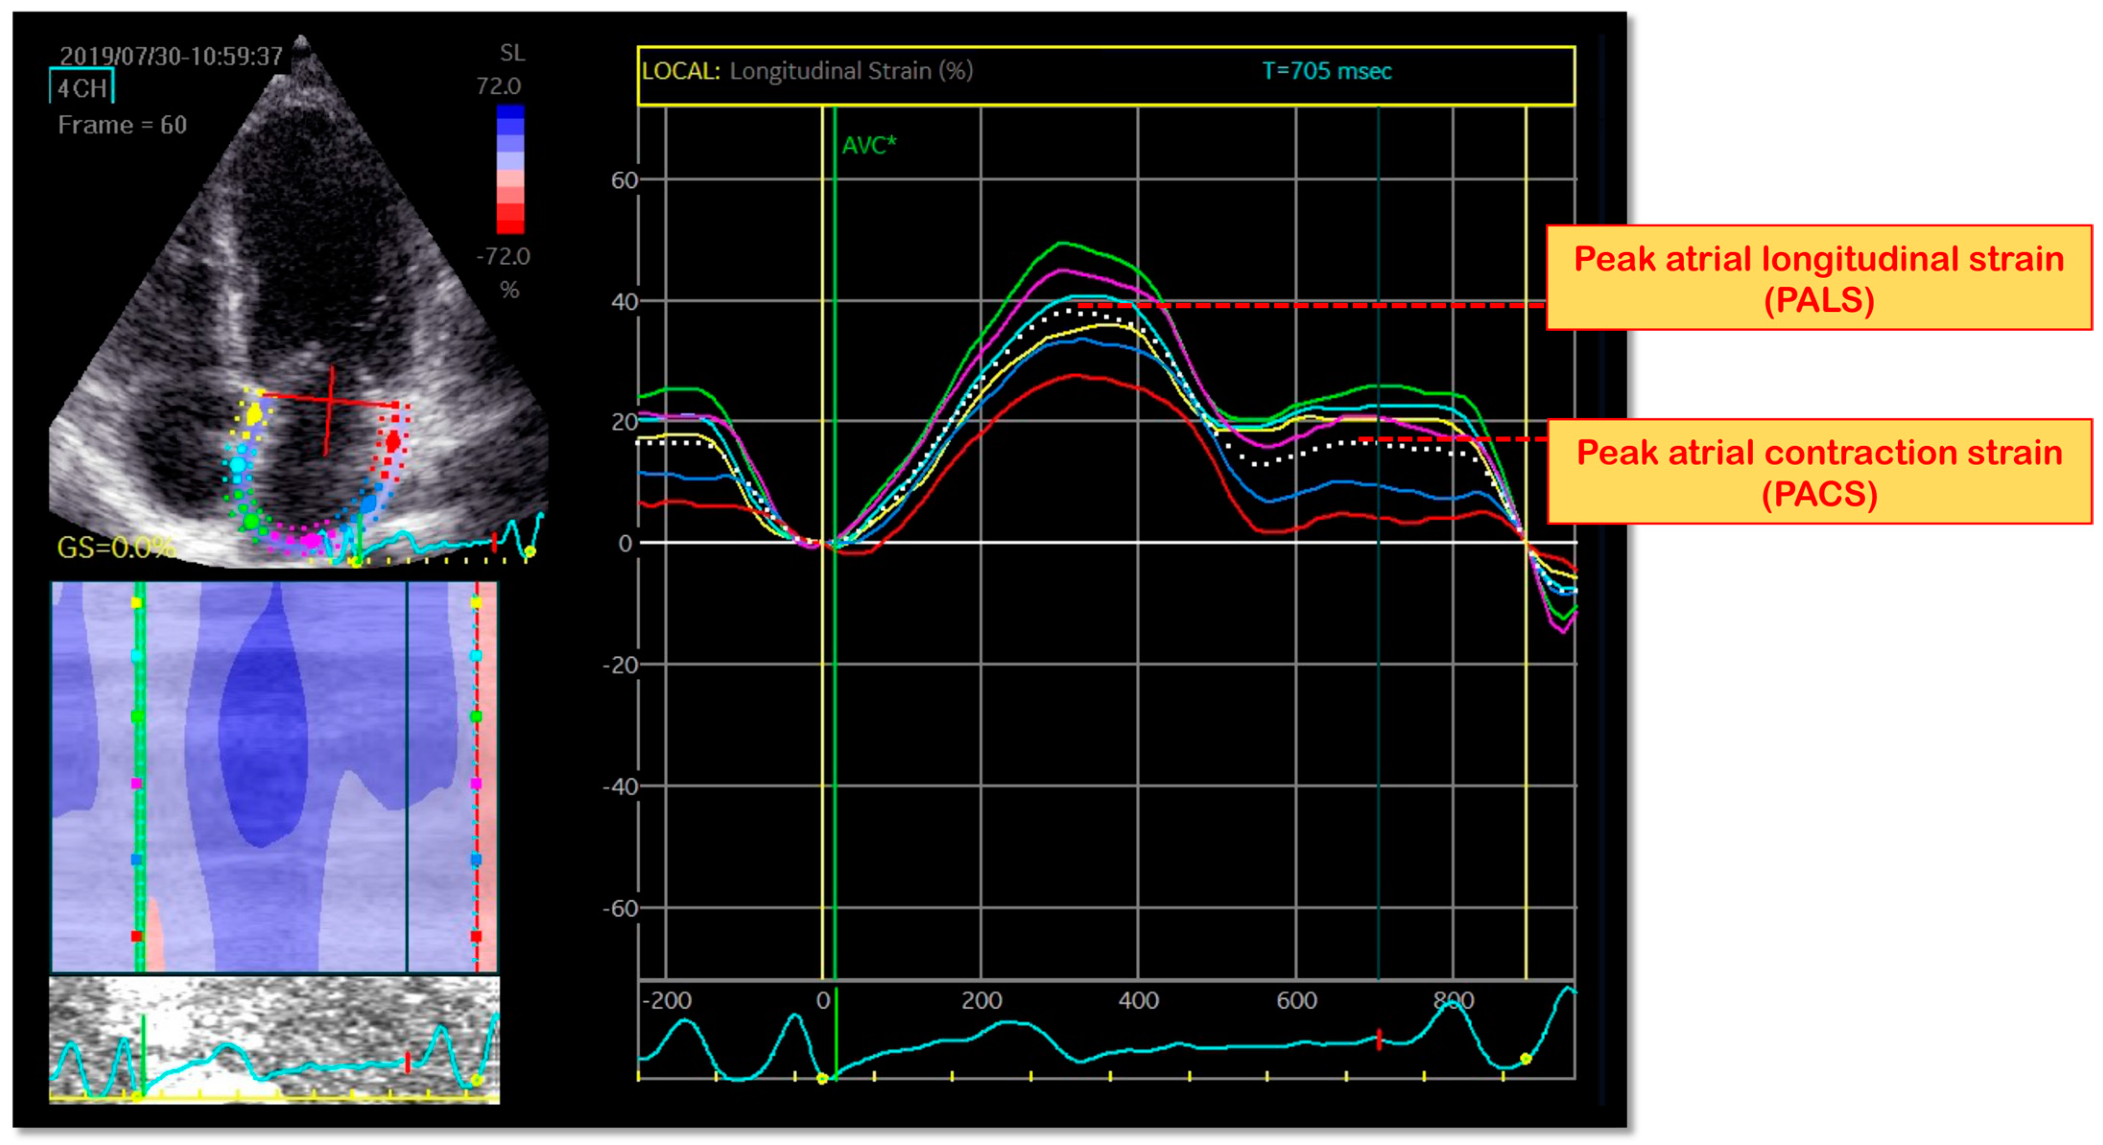Click the red ECG marker below strain graph
The image size is (2103, 1145).
(1379, 1039)
